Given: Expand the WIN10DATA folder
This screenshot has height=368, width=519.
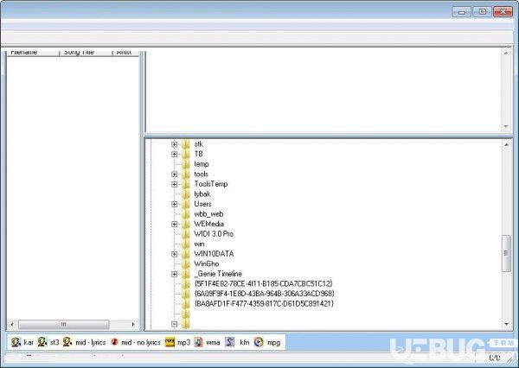Looking at the screenshot, I should click(175, 254).
